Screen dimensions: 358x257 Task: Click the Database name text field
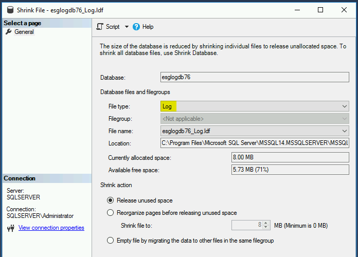pyautogui.click(x=255, y=78)
